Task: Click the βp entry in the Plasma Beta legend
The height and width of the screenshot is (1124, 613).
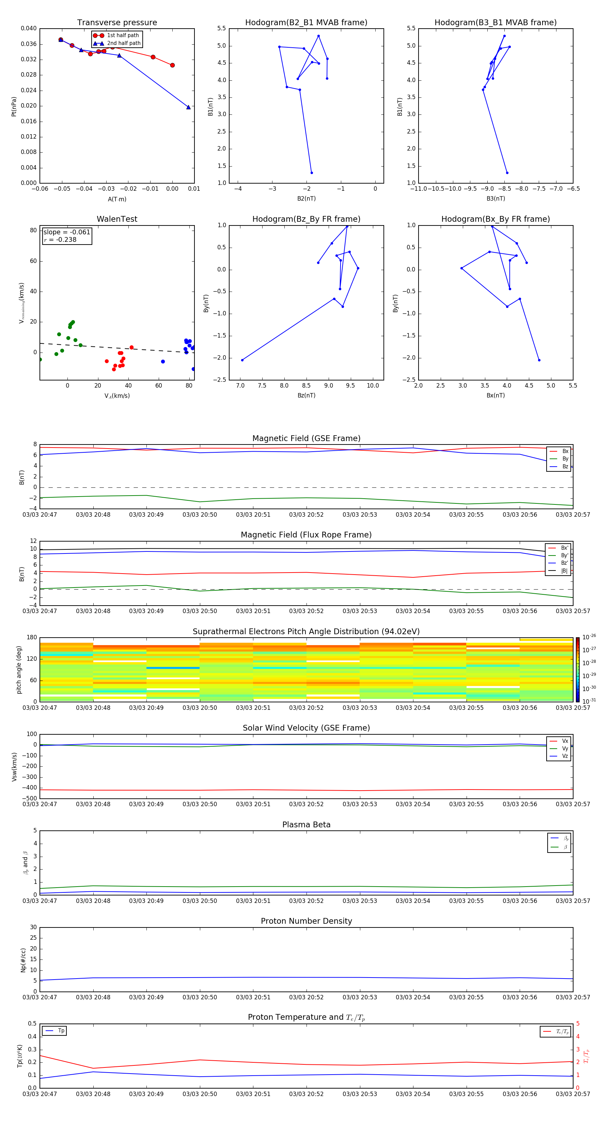Action: pyautogui.click(x=559, y=838)
